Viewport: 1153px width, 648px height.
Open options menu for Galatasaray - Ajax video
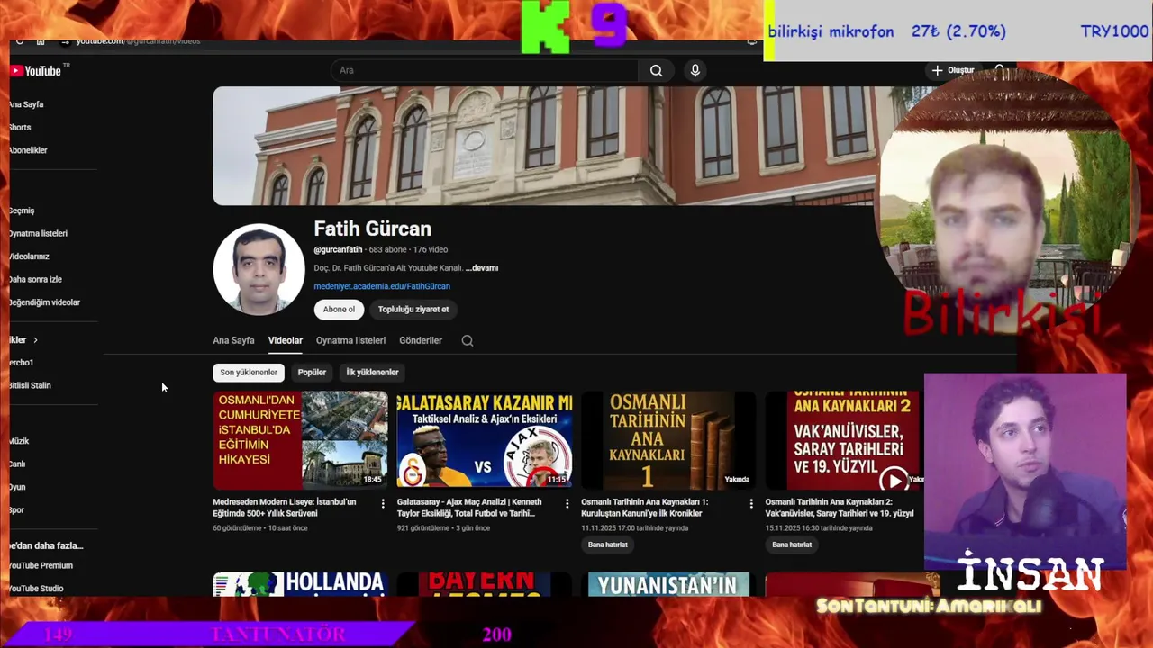pos(567,504)
